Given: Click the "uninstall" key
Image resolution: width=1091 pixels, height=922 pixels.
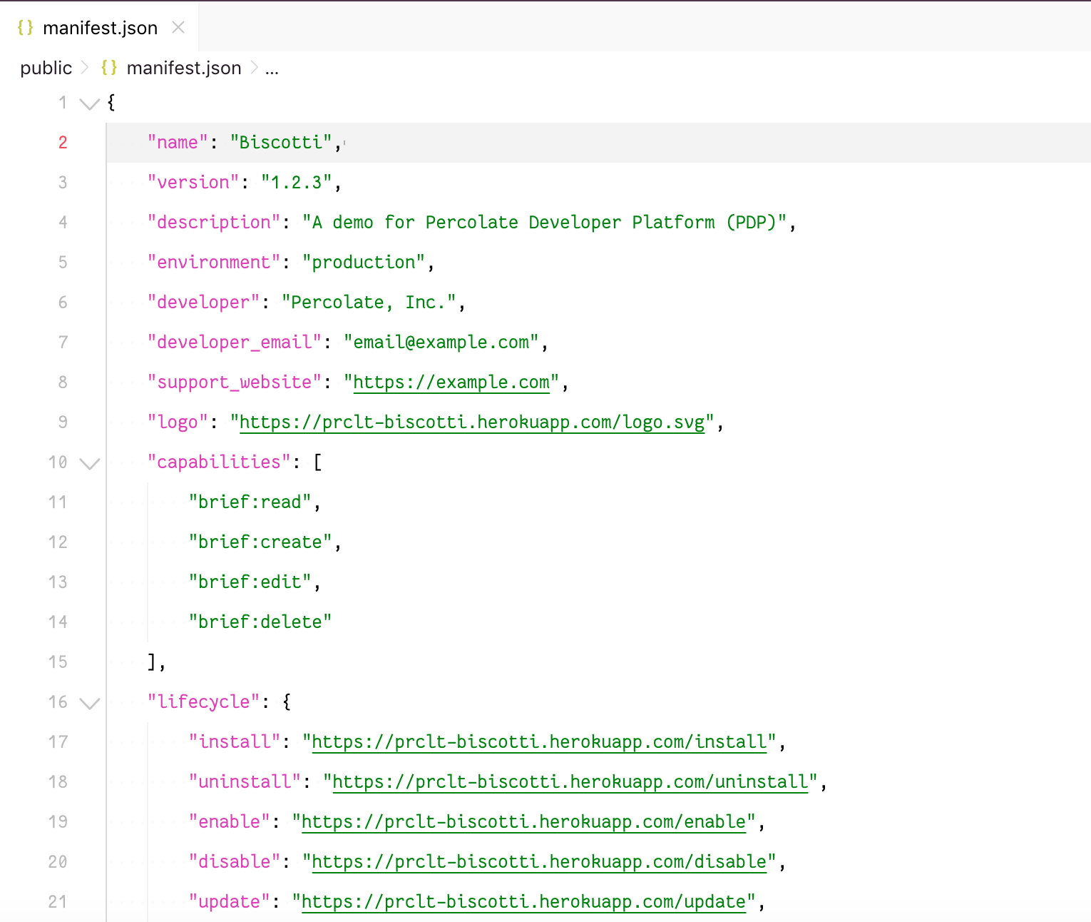Looking at the screenshot, I should coord(245,782).
